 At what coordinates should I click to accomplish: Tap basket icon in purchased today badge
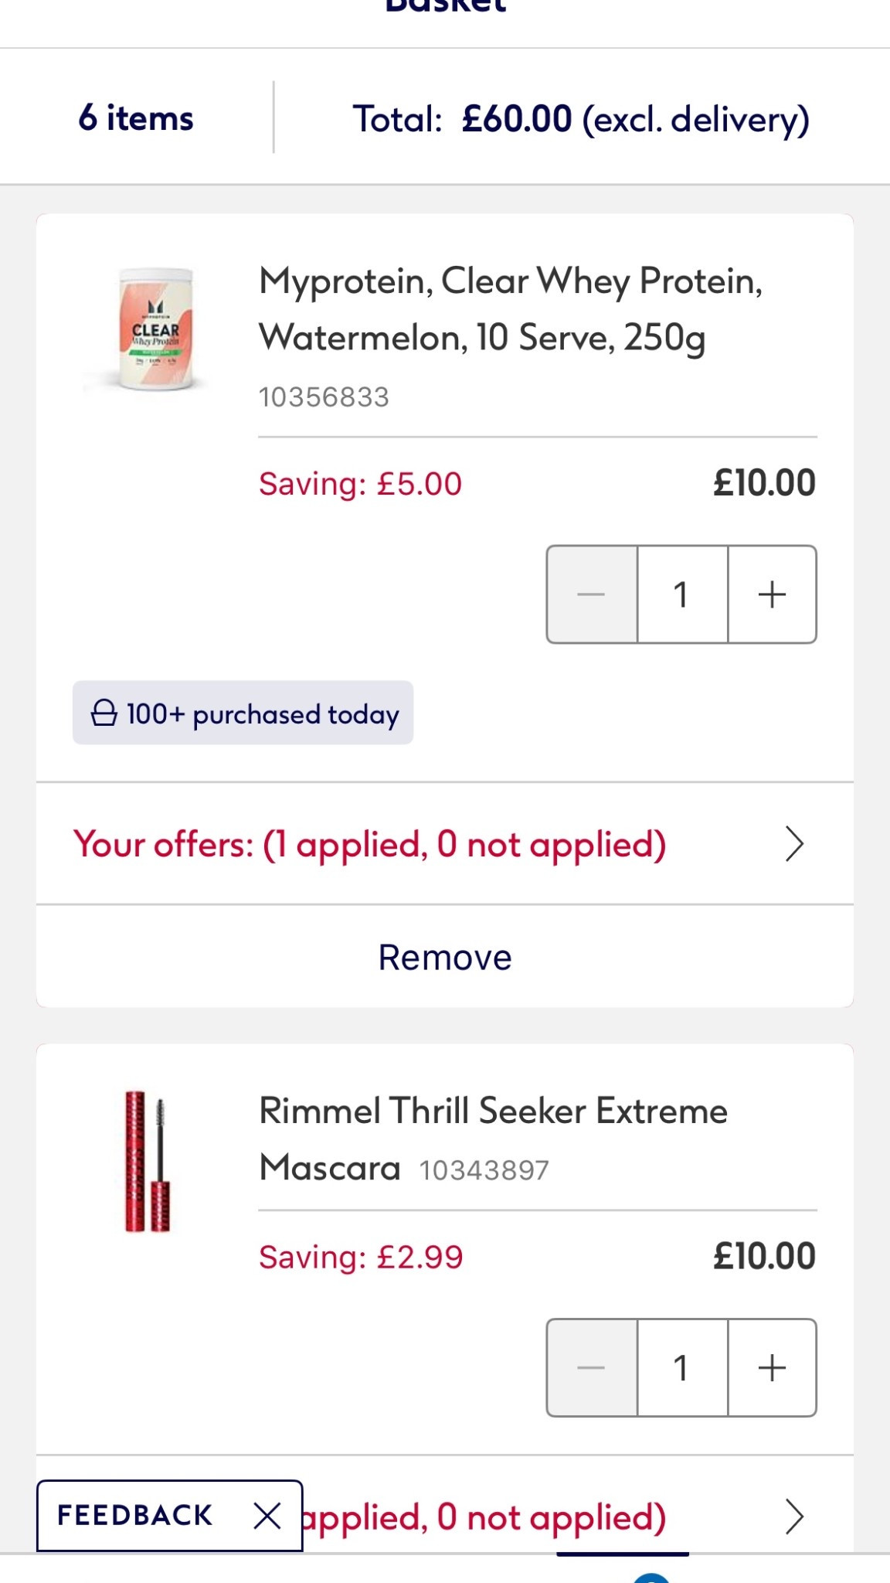coord(104,713)
